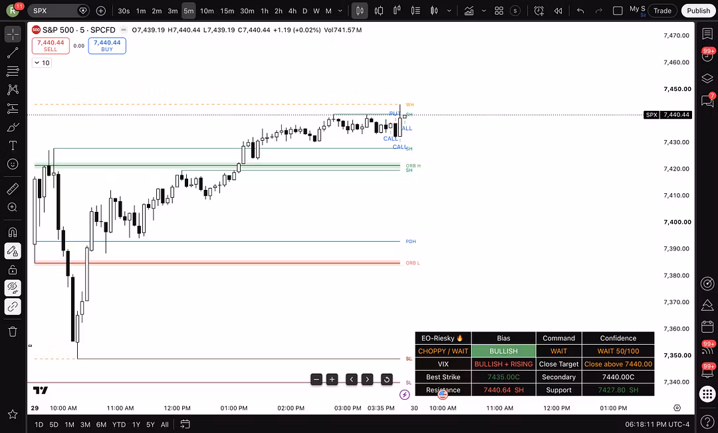Select the Text tool in left toolbar
The image size is (718, 433).
13,145
